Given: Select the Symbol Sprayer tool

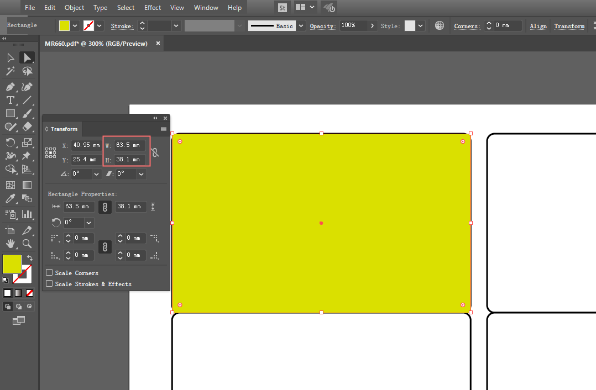Looking at the screenshot, I should coord(11,214).
